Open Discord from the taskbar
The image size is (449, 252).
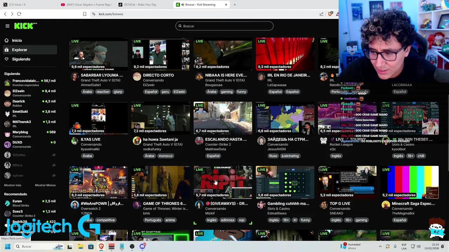142,246
